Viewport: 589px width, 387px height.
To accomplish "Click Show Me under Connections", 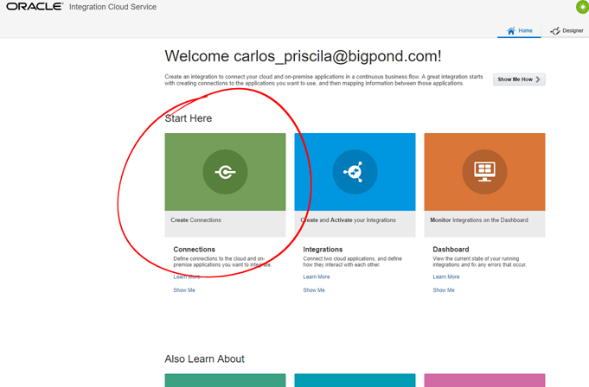I will coord(183,290).
